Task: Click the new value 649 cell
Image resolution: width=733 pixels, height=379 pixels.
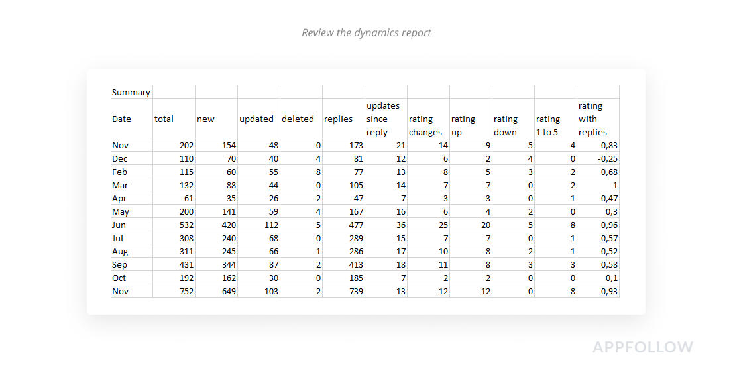Action: [217, 291]
